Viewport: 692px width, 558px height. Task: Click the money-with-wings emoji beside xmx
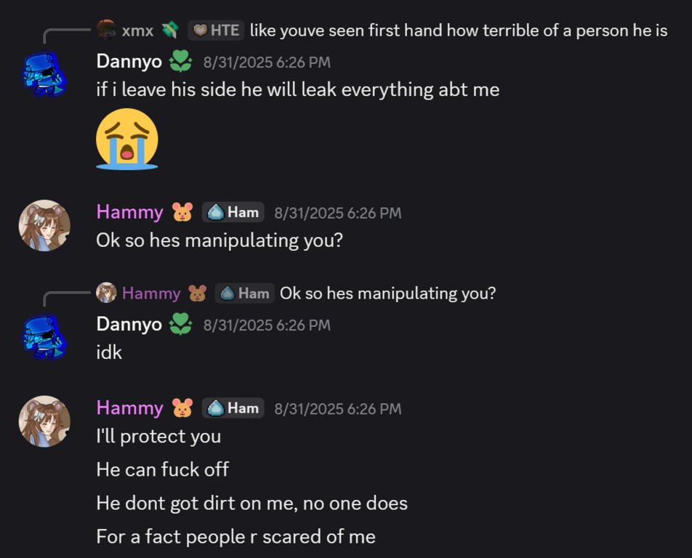pyautogui.click(x=170, y=30)
